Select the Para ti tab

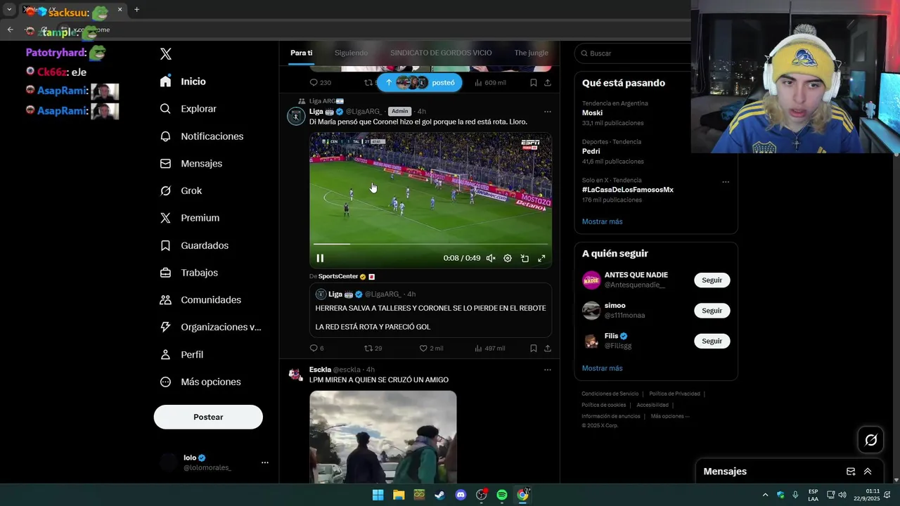302,53
